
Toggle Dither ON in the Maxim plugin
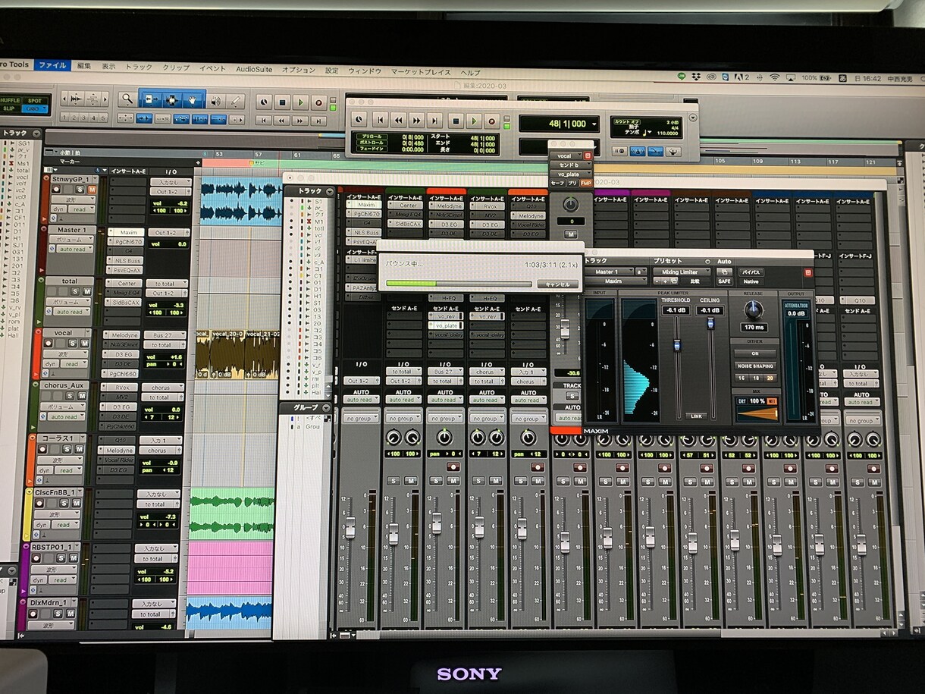[755, 353]
